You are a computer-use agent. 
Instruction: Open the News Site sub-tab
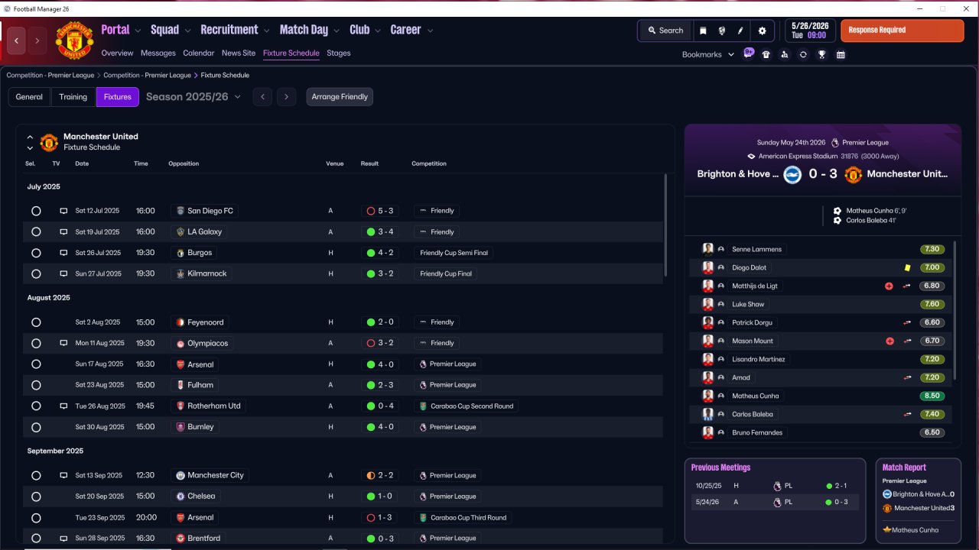click(x=239, y=53)
